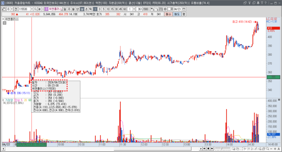Image resolution: width=282 pixels, height=152 pixels.
Task: Open the custom interval dropdown showing 1
Action: point(134,9)
